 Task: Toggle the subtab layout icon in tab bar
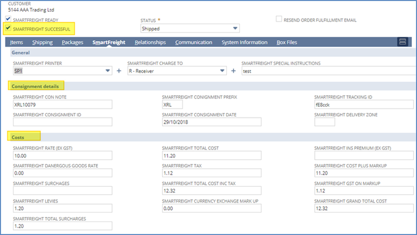coord(402,42)
